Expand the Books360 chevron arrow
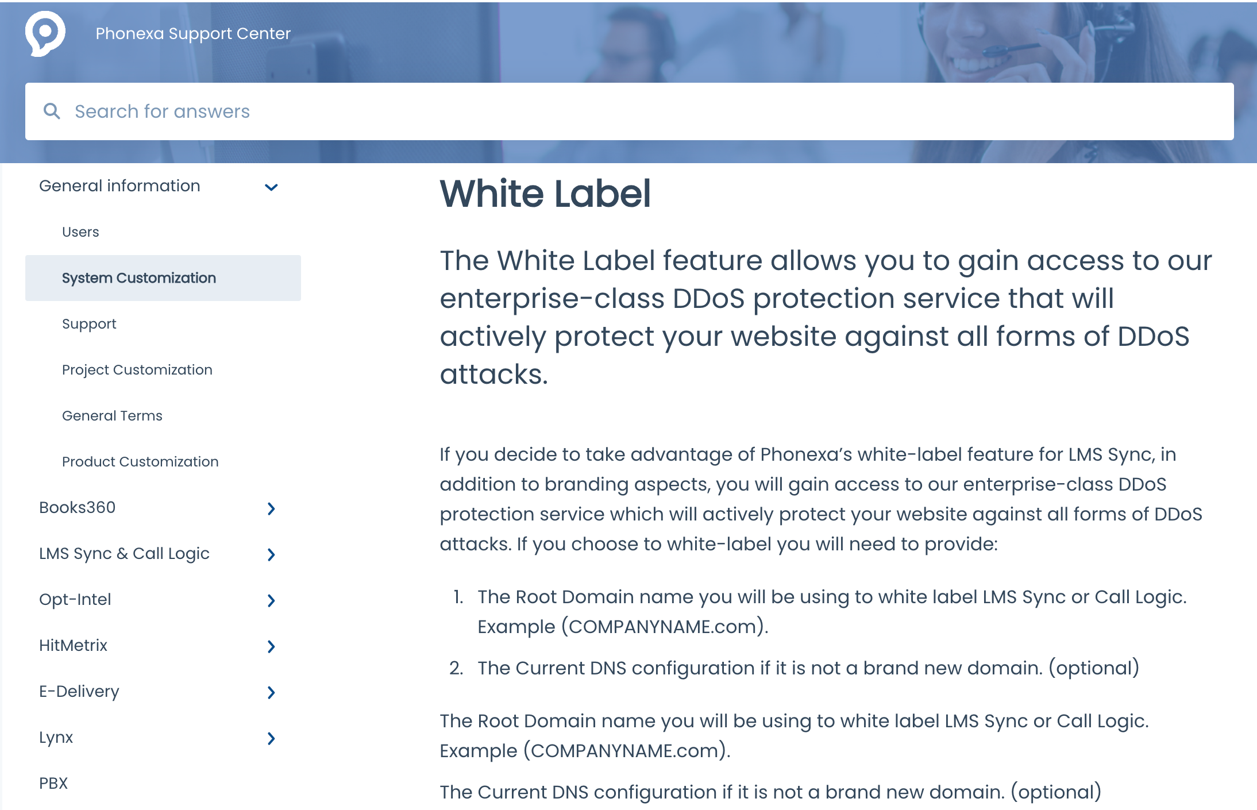Image resolution: width=1257 pixels, height=810 pixels. click(271, 508)
